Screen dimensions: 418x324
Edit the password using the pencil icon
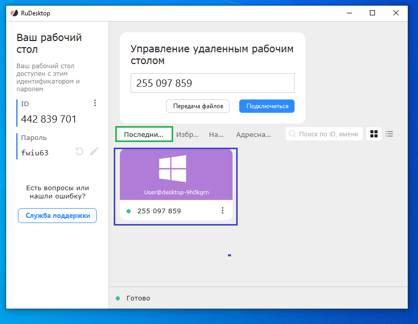click(x=94, y=152)
